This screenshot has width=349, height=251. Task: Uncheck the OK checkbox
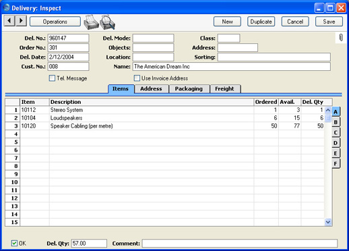tap(14, 243)
